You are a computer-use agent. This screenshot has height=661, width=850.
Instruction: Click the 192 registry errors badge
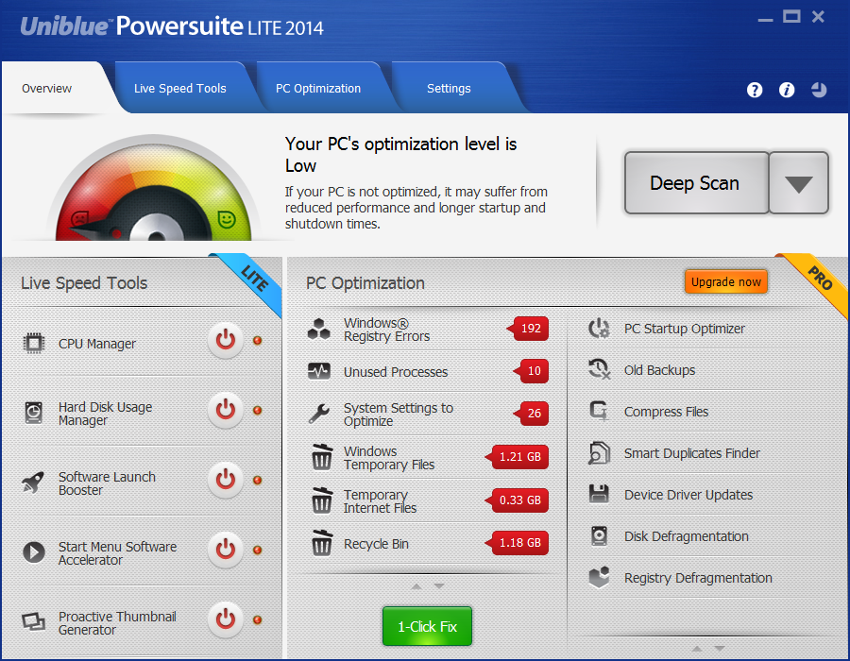pyautogui.click(x=527, y=329)
